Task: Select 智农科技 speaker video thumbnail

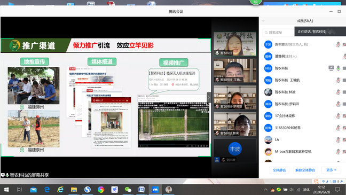Action: 235,44
